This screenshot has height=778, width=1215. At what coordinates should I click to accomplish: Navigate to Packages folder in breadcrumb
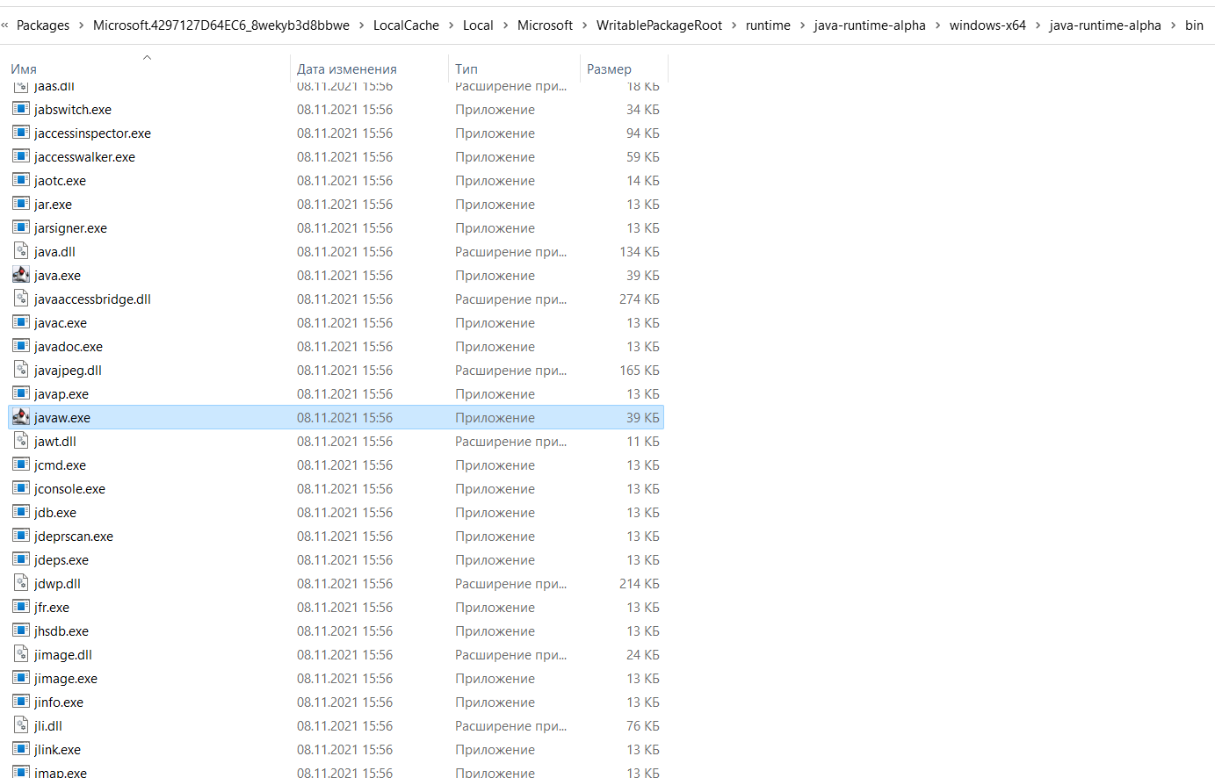43,25
